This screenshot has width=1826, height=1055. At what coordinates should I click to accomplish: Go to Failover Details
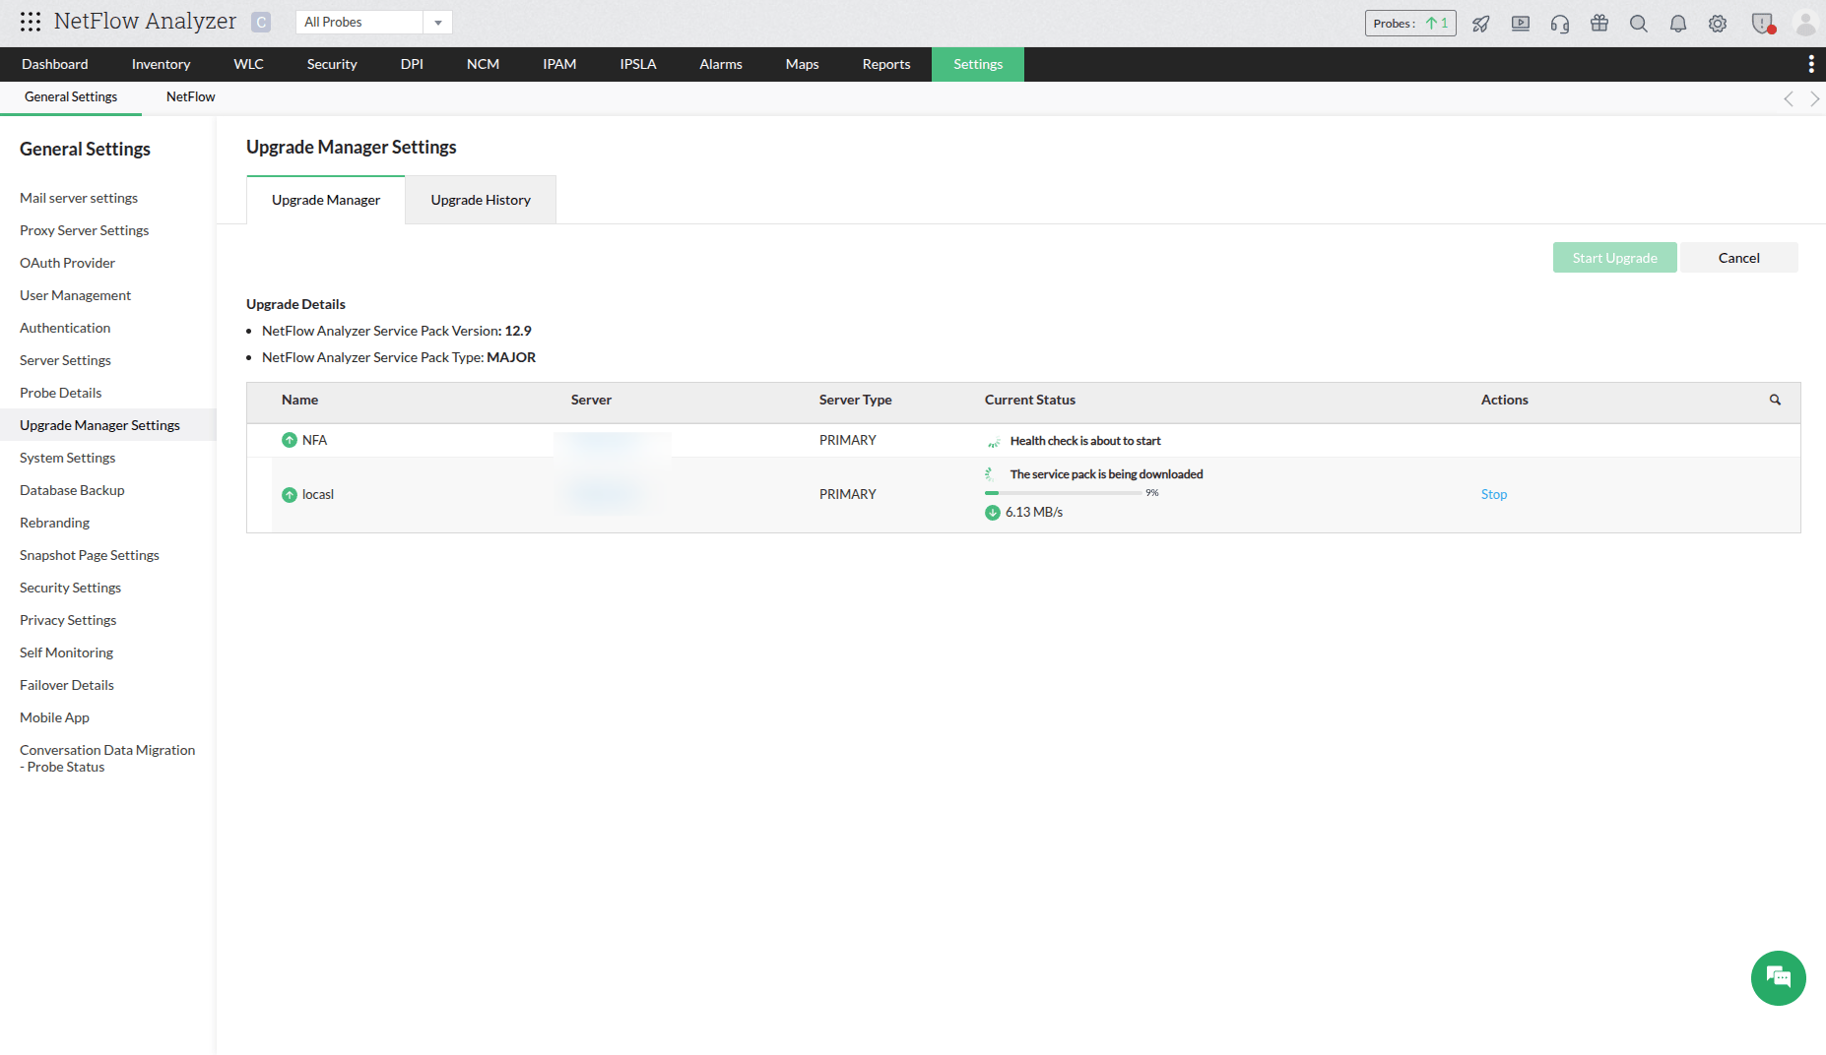[x=67, y=685]
